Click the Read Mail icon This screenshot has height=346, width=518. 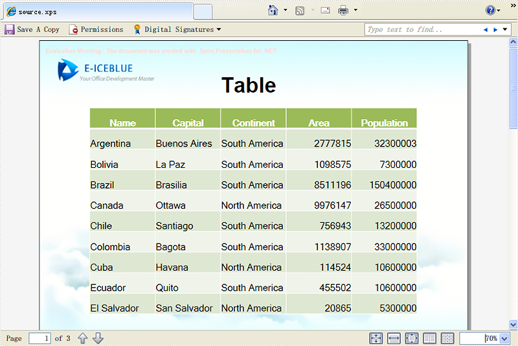326,10
